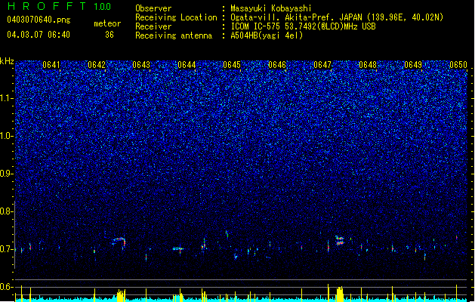Click the 0648 time marker
The width and height of the screenshot is (475, 302).
click(x=368, y=65)
